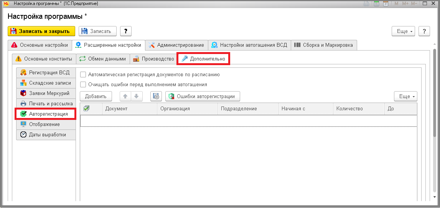440x208 pixels.
Task: Select the Производство subtab
Action: pyautogui.click(x=153, y=59)
